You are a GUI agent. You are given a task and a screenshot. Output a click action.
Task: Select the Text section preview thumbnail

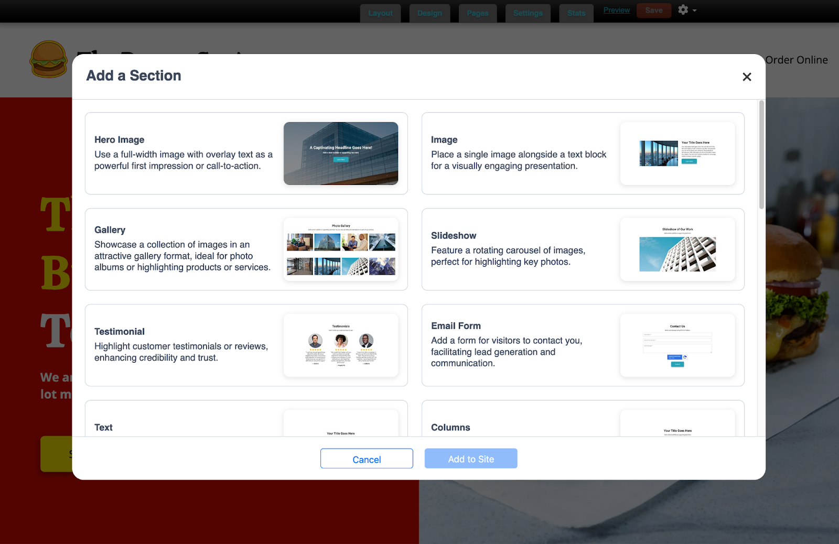(x=341, y=423)
